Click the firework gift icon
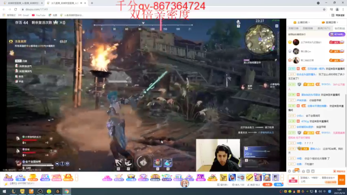347x195 pixels. 119,178
